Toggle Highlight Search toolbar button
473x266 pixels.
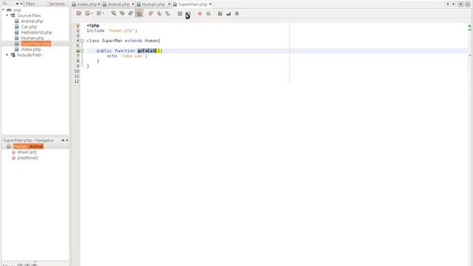point(139,13)
